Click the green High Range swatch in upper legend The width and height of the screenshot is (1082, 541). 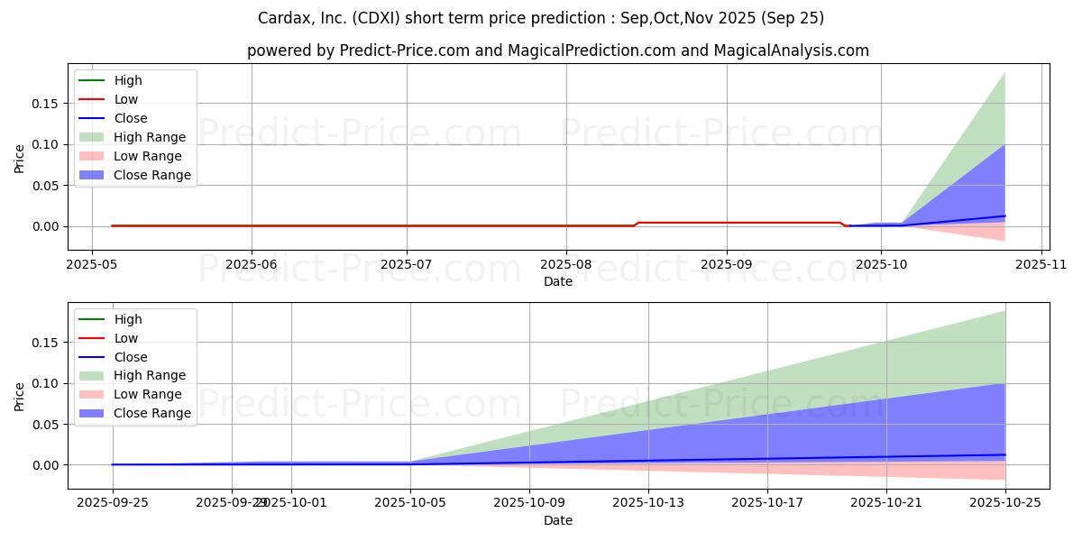91,138
